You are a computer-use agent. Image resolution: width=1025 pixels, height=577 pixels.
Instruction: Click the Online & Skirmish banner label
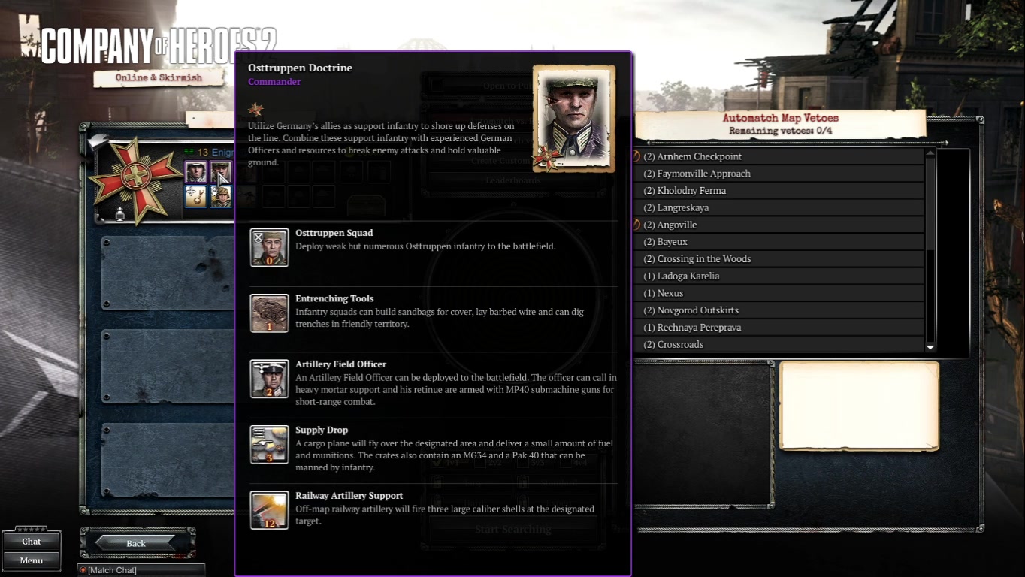[159, 77]
